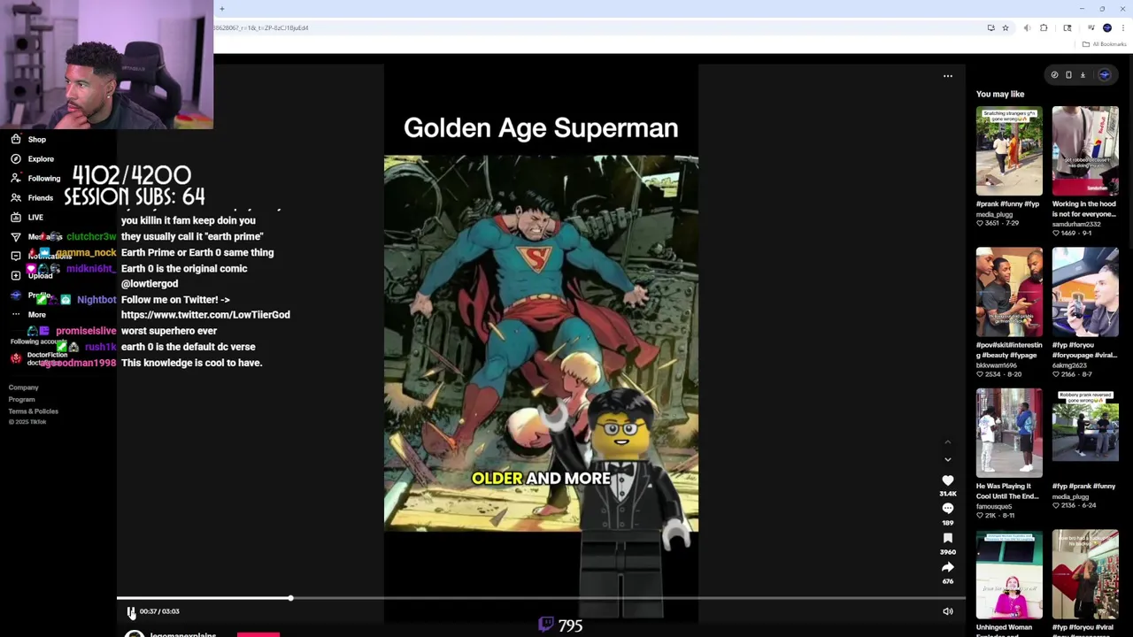Screen dimensions: 1133x637
Task: Open the Chrome profile avatar
Action: click(x=1107, y=28)
